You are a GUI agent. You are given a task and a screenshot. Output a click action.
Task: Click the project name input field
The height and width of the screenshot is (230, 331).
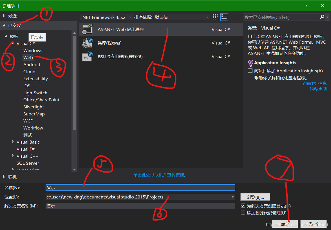140,187
